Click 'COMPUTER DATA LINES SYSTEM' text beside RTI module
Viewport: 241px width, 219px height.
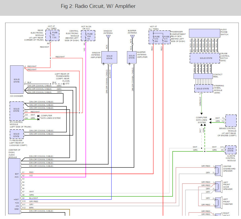tap(50, 117)
